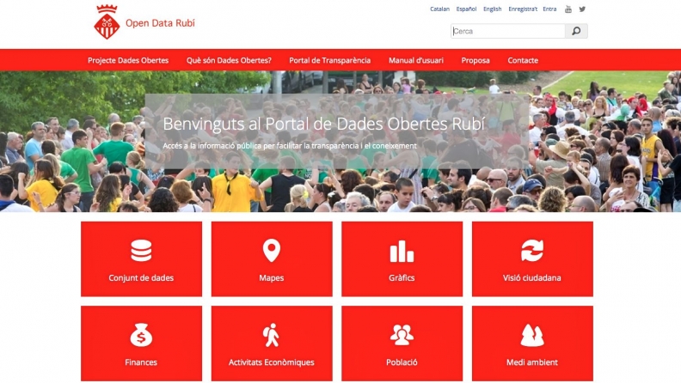Focus the Cerca search input field
The width and height of the screenshot is (681, 383).
(x=507, y=31)
